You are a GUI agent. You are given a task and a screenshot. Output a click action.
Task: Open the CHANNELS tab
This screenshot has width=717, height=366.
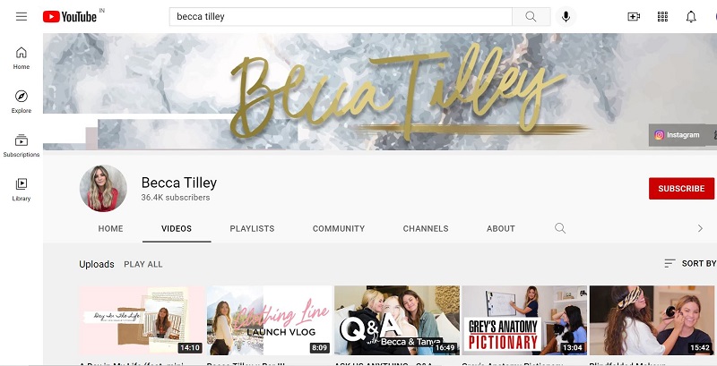coord(426,228)
